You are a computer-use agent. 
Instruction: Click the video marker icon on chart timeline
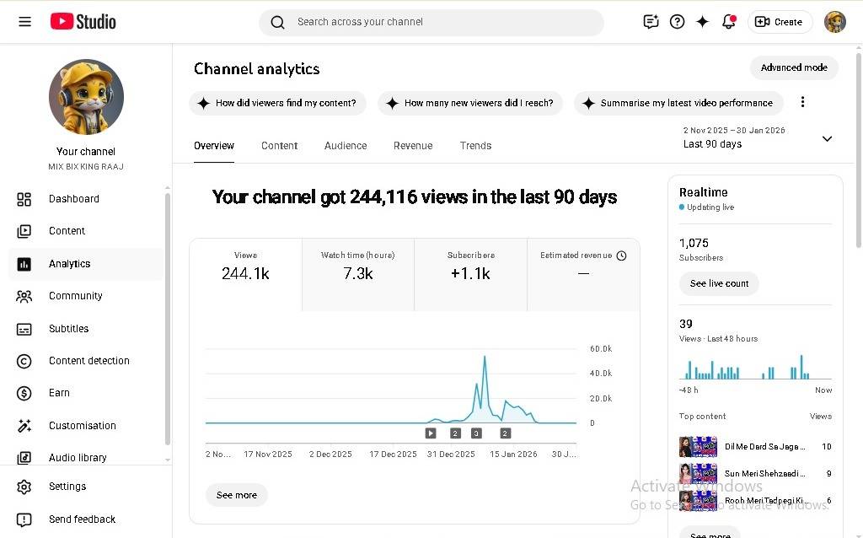pyautogui.click(x=431, y=433)
